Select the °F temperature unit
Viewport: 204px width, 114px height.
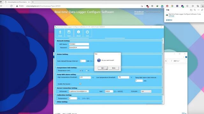click(x=86, y=71)
